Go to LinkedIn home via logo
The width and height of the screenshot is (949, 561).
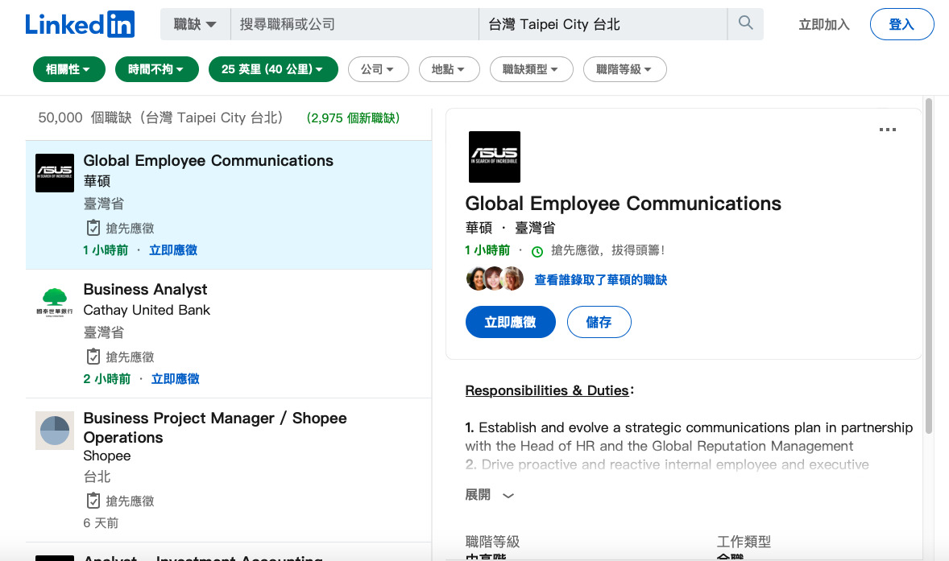[x=79, y=24]
